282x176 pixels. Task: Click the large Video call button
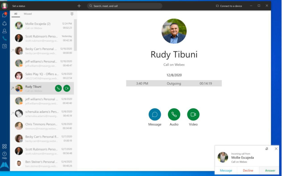pyautogui.click(x=193, y=114)
